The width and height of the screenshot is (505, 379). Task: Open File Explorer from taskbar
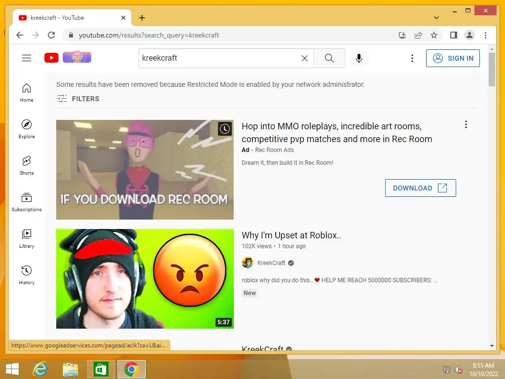(x=70, y=369)
